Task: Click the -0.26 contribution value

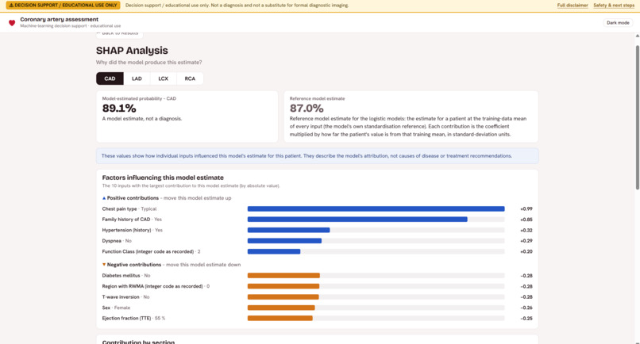Action: 526,308
